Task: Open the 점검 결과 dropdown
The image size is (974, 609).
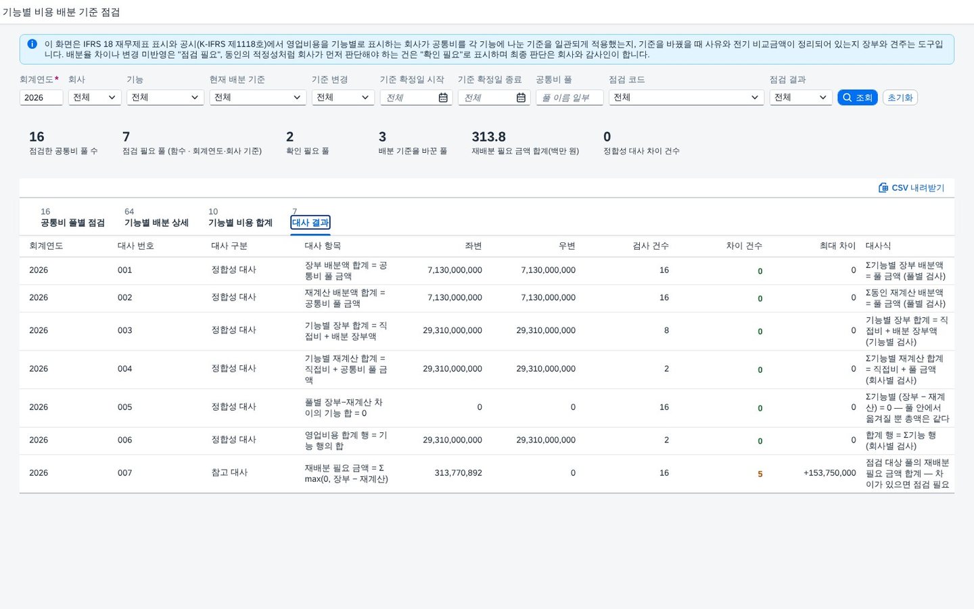Action: (800, 97)
